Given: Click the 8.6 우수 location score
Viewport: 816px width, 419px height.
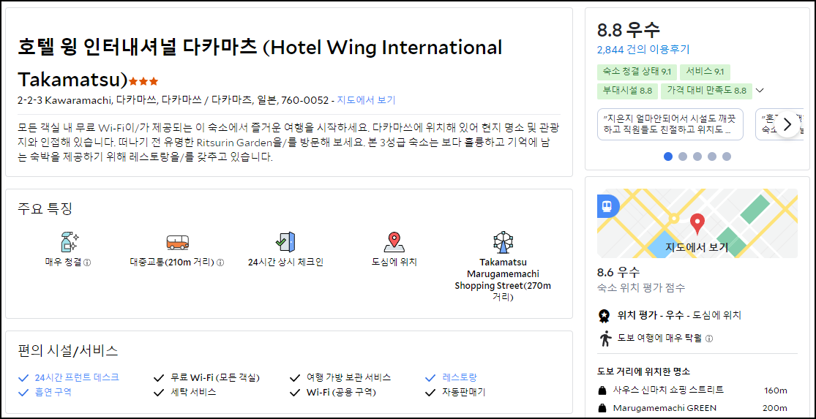Looking at the screenshot, I should pyautogui.click(x=618, y=272).
